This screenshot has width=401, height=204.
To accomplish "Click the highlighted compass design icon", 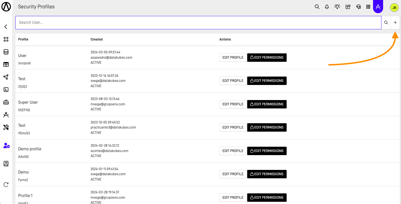I will click(x=378, y=7).
